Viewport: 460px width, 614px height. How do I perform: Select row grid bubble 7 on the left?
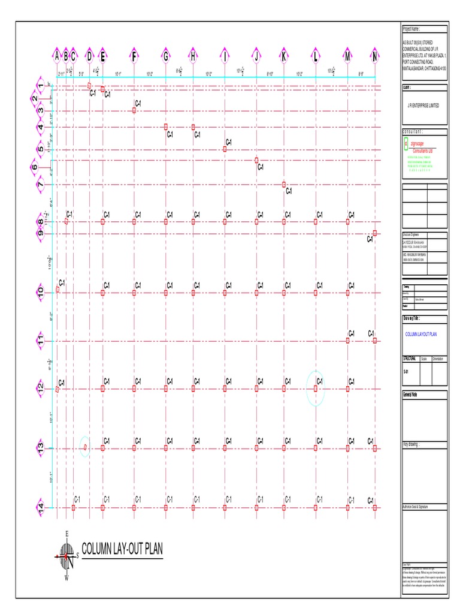tap(41, 185)
